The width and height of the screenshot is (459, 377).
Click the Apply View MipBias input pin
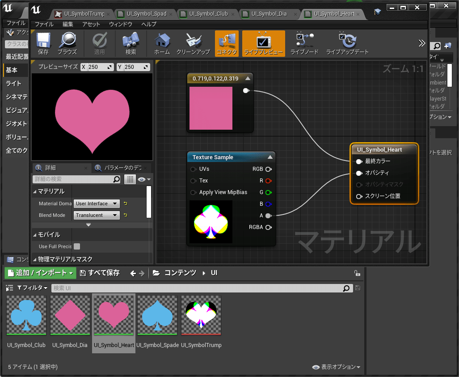click(x=193, y=192)
